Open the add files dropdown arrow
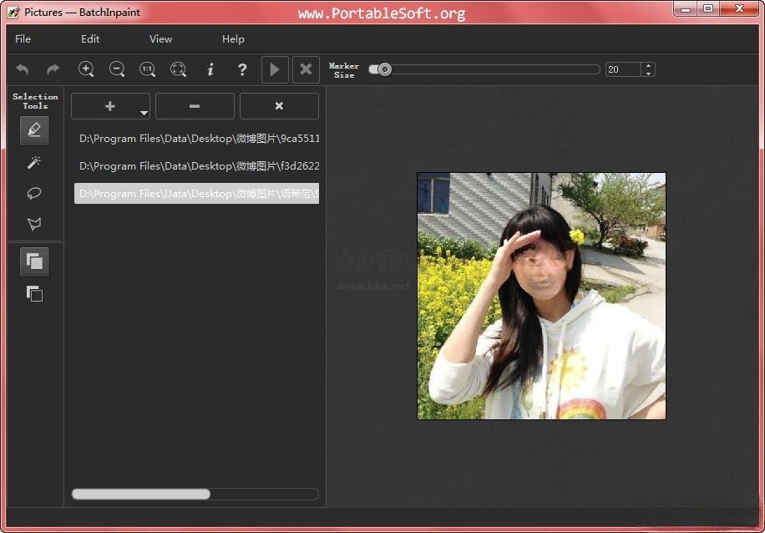 [144, 112]
